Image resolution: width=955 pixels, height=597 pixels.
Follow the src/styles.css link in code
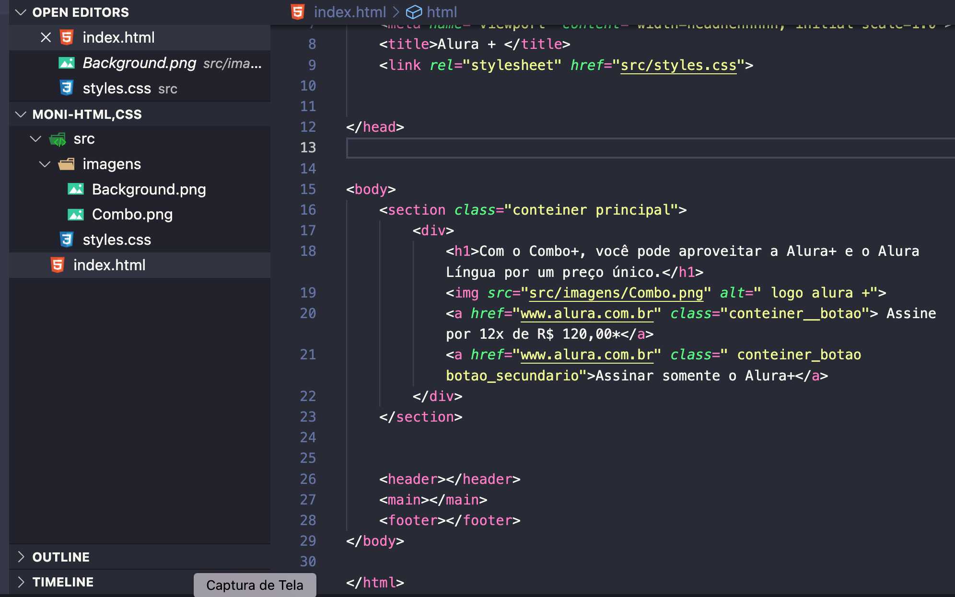[x=678, y=65]
